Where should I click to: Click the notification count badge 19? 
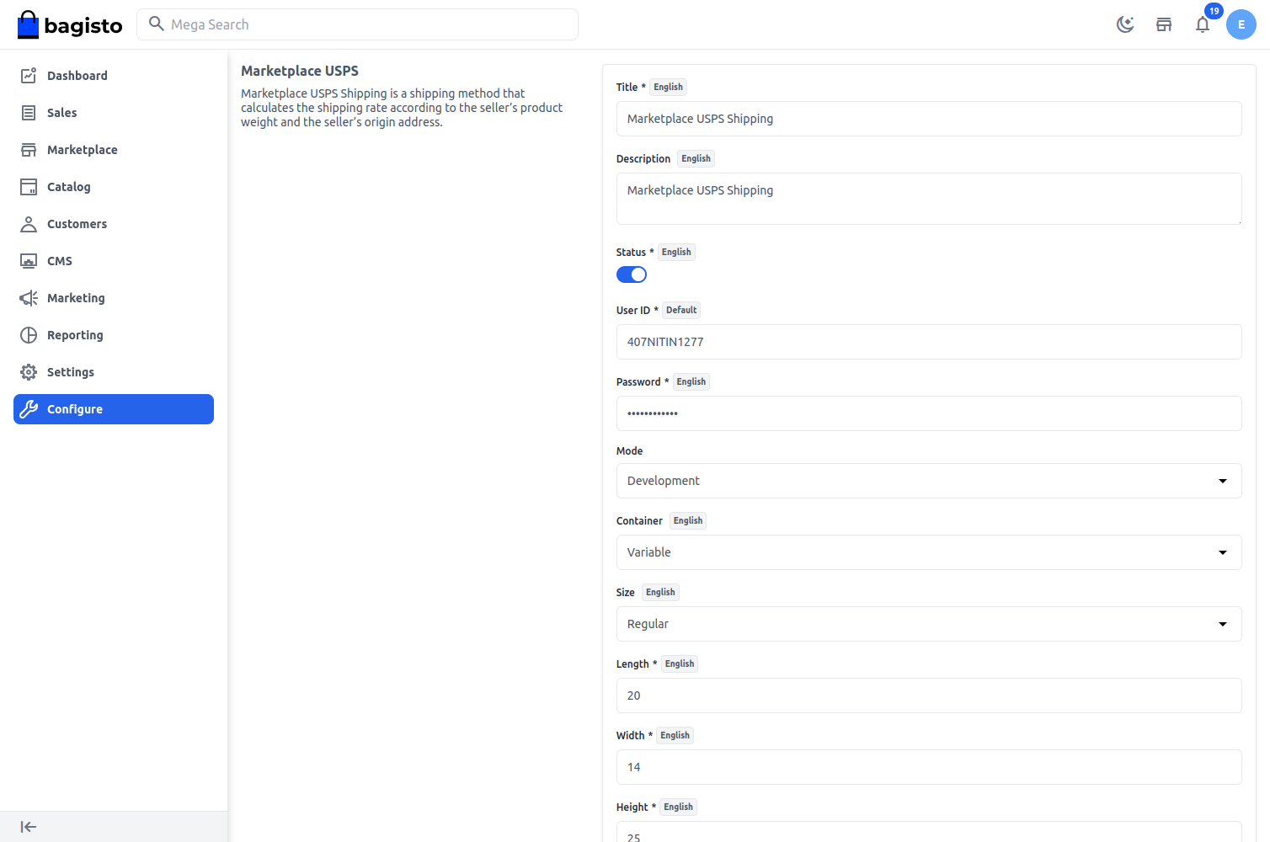tap(1214, 11)
